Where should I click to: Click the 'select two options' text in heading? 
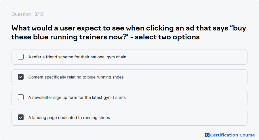(167, 37)
